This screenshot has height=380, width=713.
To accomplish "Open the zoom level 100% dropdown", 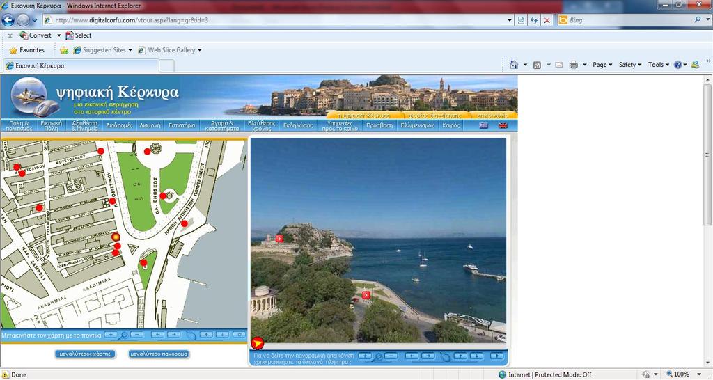I will (x=699, y=374).
